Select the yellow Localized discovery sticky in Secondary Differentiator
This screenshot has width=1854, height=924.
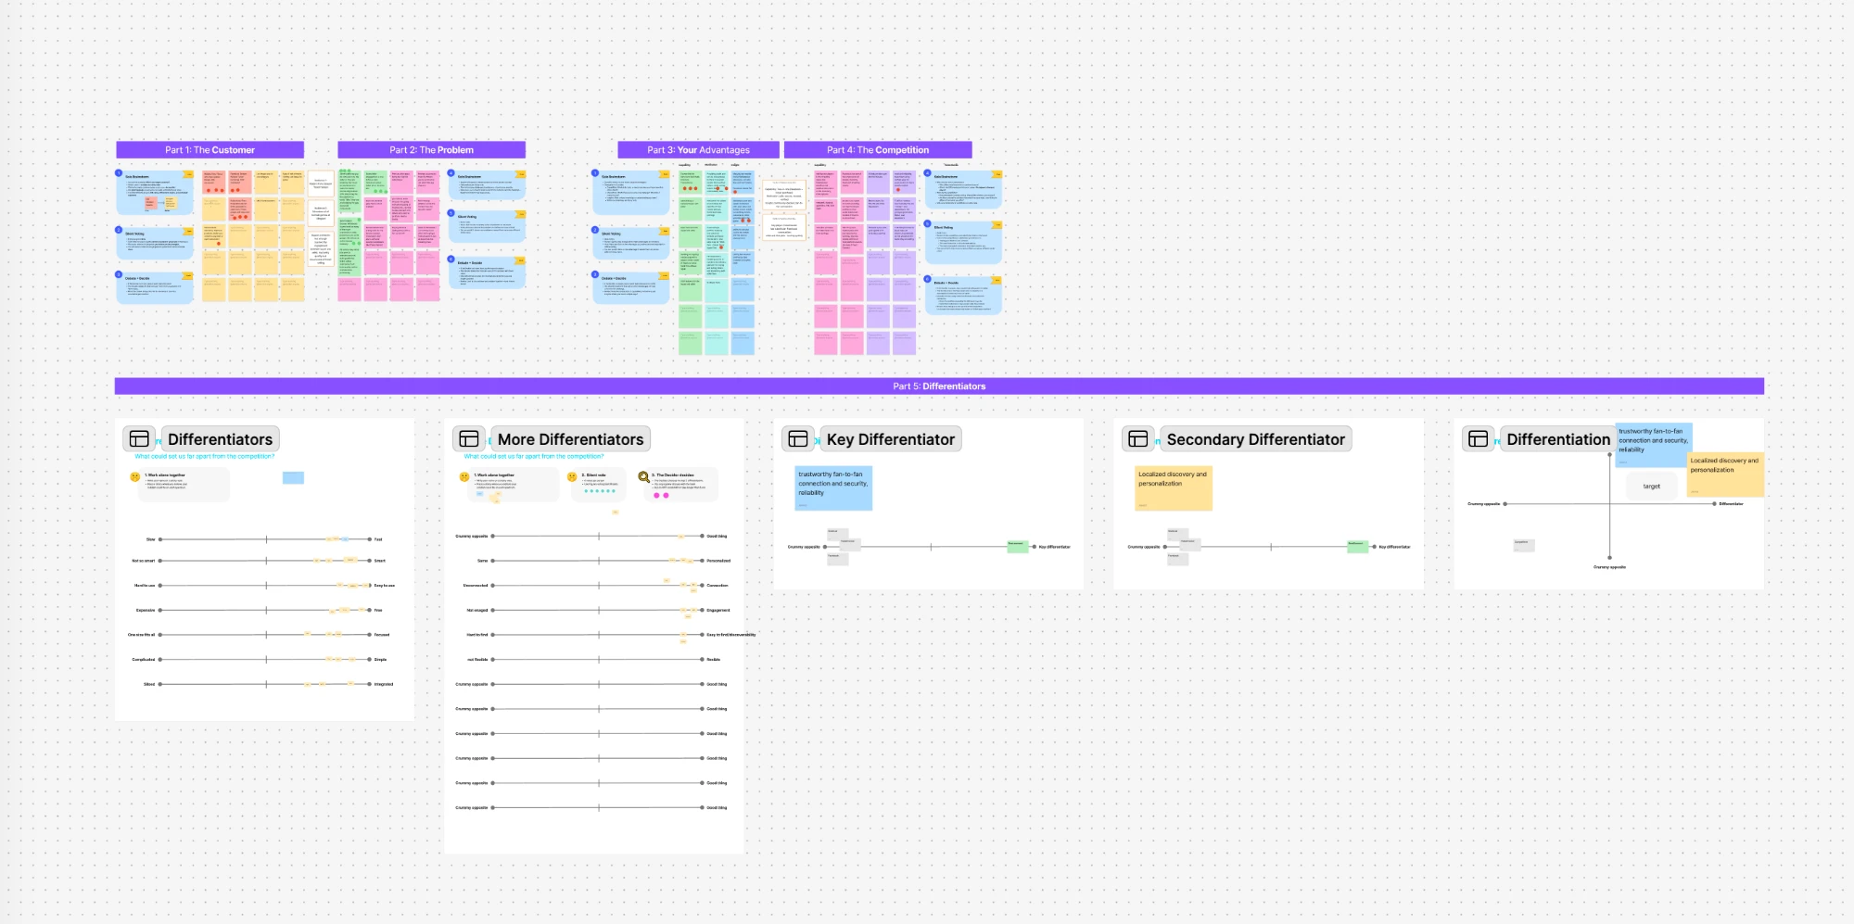(1174, 488)
